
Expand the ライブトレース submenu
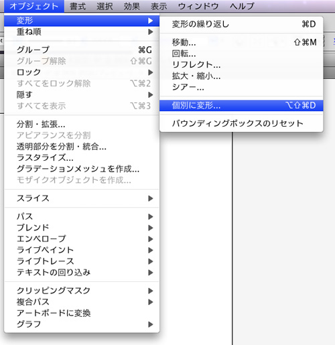coord(82,261)
